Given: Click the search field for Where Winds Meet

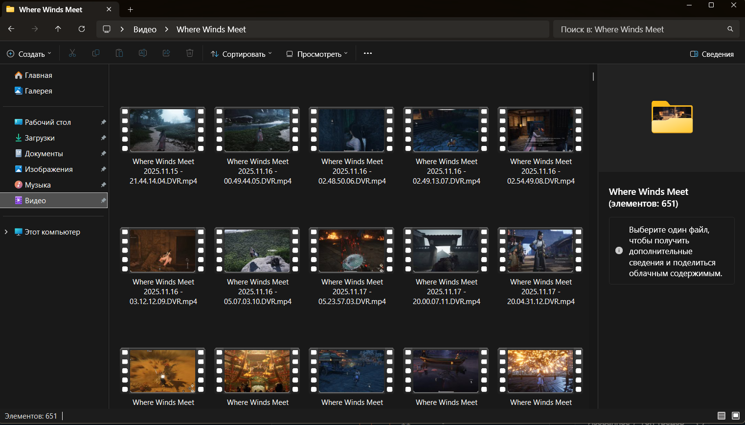Looking at the screenshot, I should [641, 29].
